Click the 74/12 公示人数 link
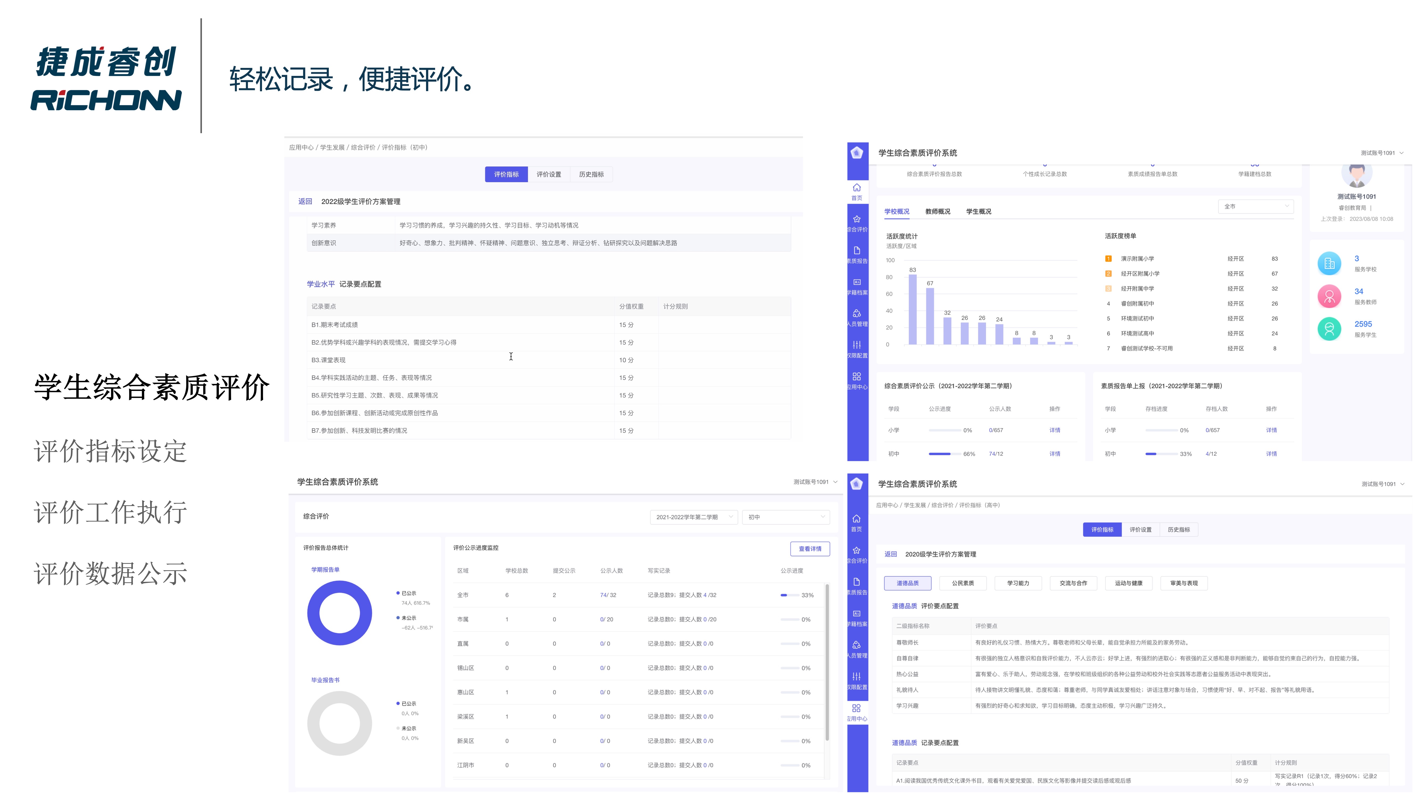Screen dimensions: 1420x799 (x=996, y=454)
